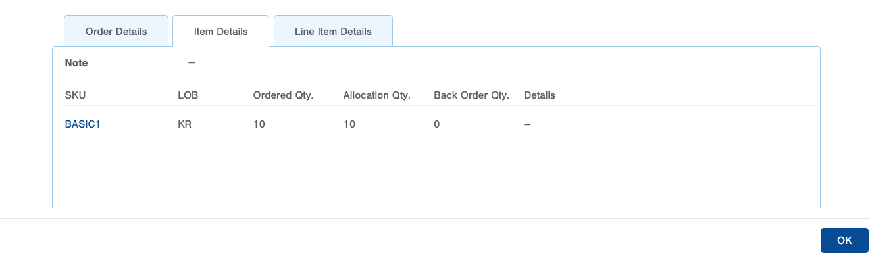Open the Line Item Details tab

pos(333,31)
